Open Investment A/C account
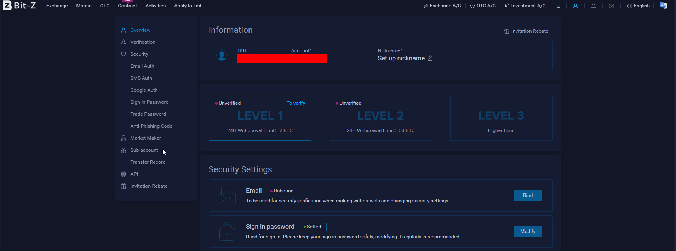The width and height of the screenshot is (676, 251). tap(525, 6)
